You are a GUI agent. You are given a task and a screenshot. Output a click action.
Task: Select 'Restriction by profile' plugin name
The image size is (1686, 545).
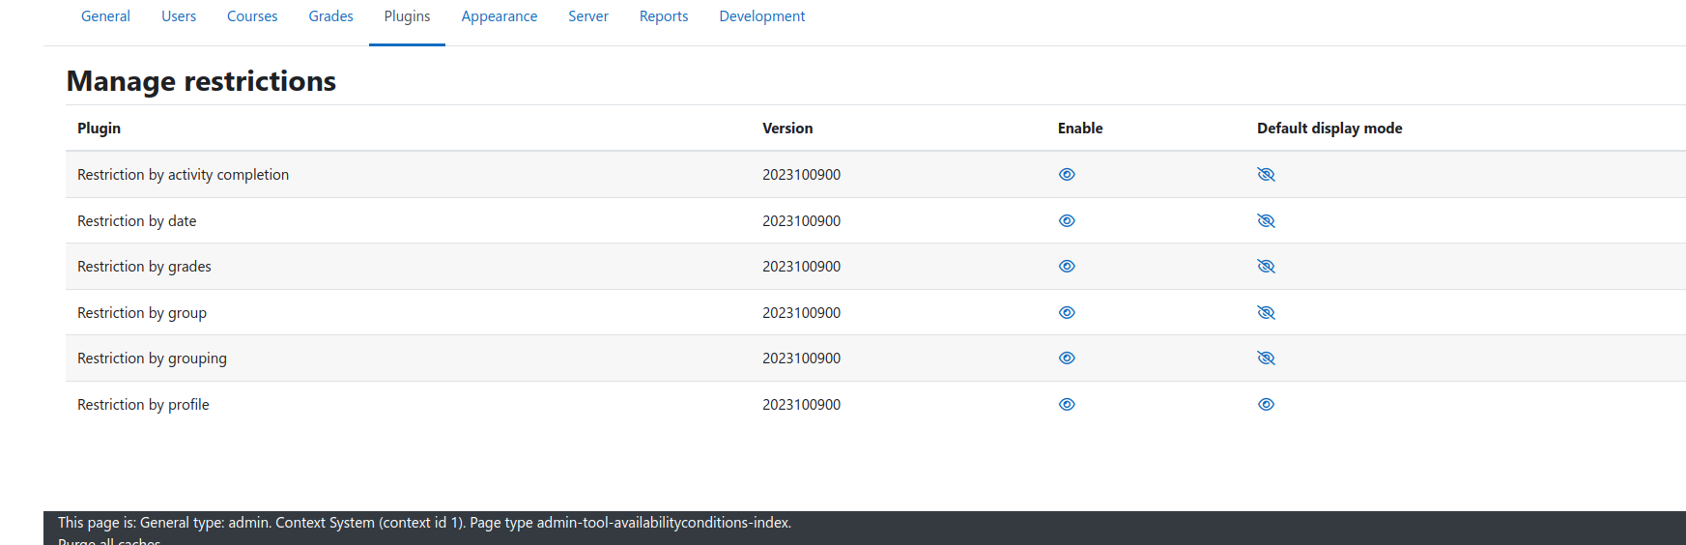coord(143,405)
